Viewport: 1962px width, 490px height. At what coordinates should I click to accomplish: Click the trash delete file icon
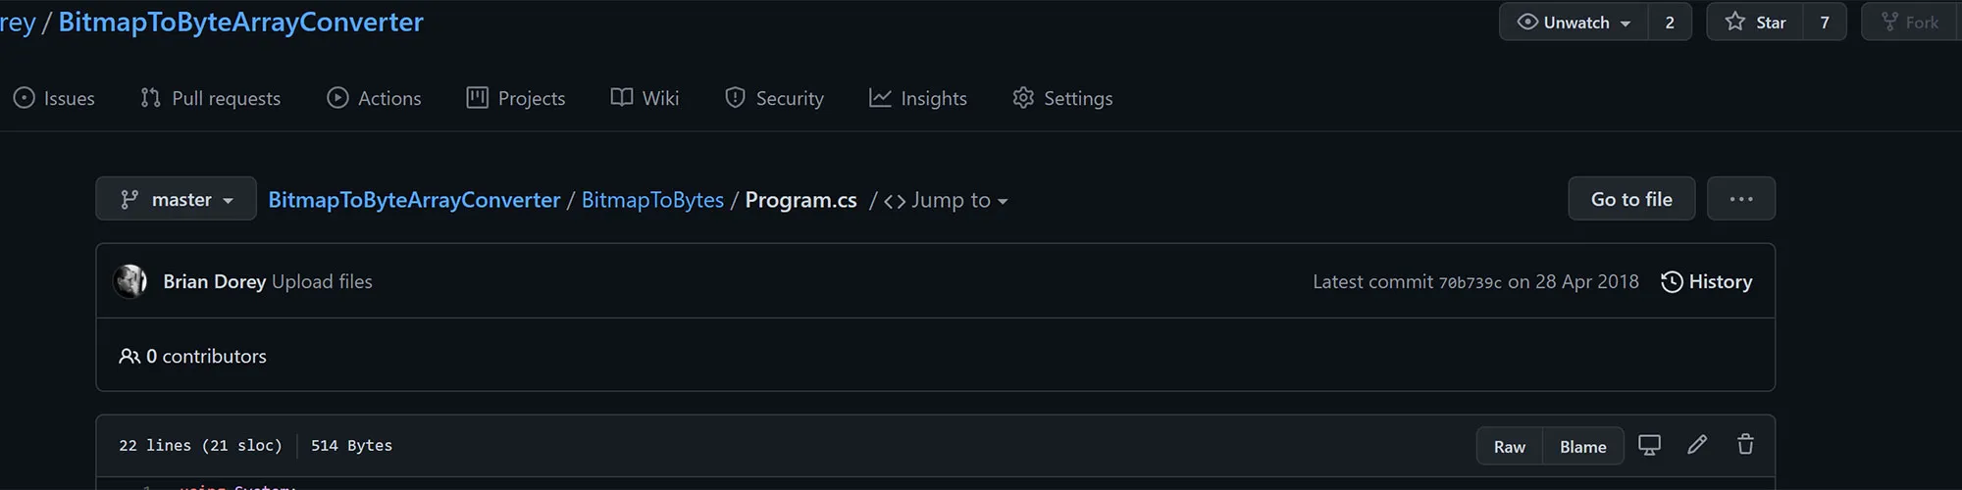1745,445
